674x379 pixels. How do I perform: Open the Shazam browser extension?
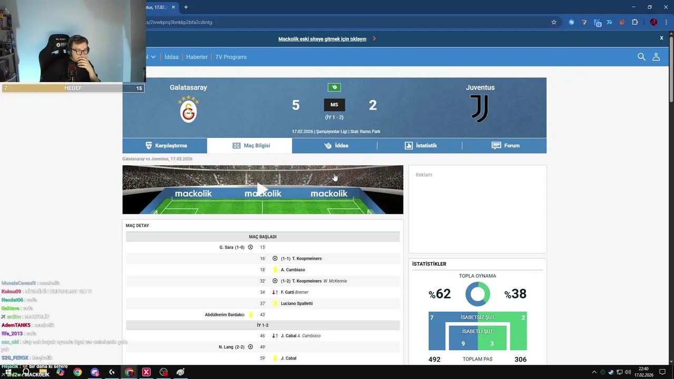point(571,22)
